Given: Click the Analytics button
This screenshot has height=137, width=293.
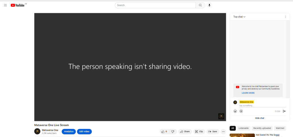Looking at the screenshot, I should coord(69,132).
